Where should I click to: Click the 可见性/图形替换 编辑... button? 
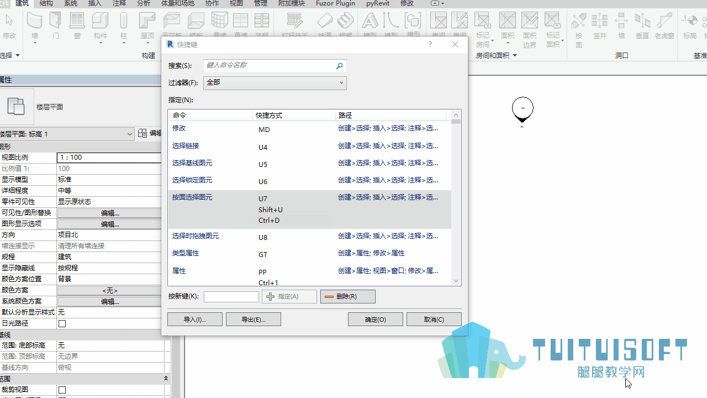110,213
